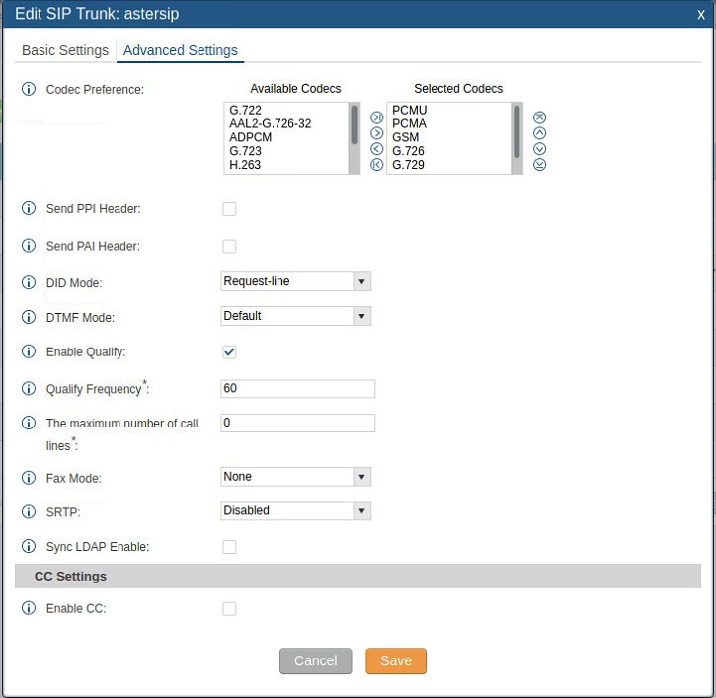The height and width of the screenshot is (698, 716).
Task: Move chosen codec right to Selected Codecs
Action: 376,133
